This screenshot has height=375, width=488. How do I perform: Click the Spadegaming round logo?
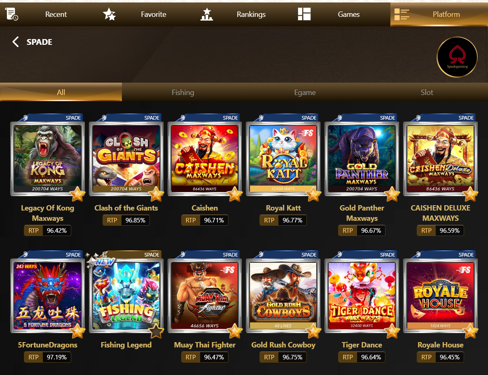pyautogui.click(x=457, y=57)
